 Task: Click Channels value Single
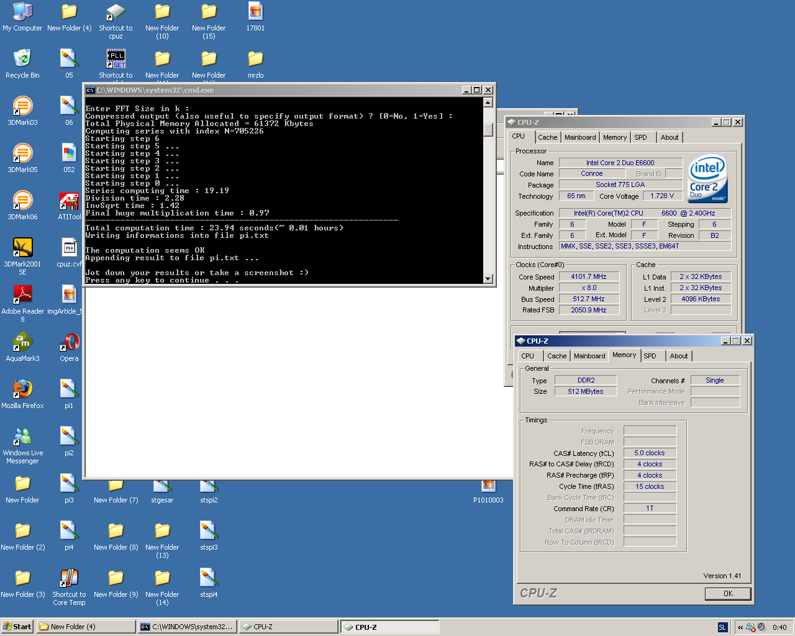[x=715, y=380]
